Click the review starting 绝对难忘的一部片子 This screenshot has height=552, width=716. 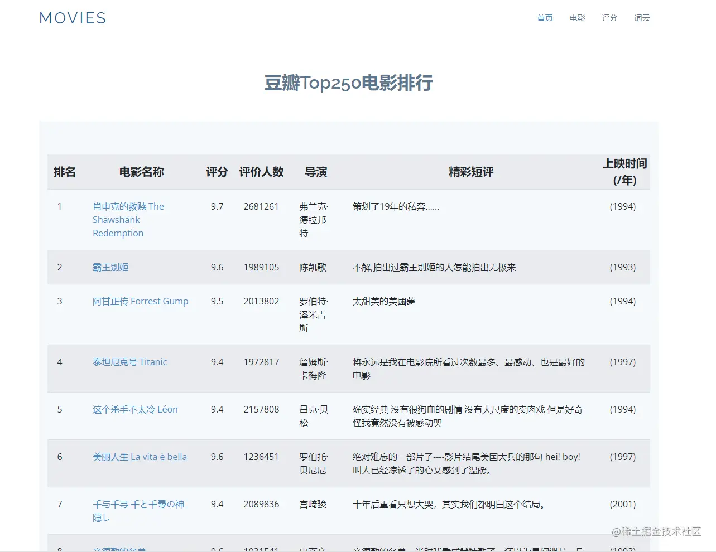pyautogui.click(x=467, y=463)
